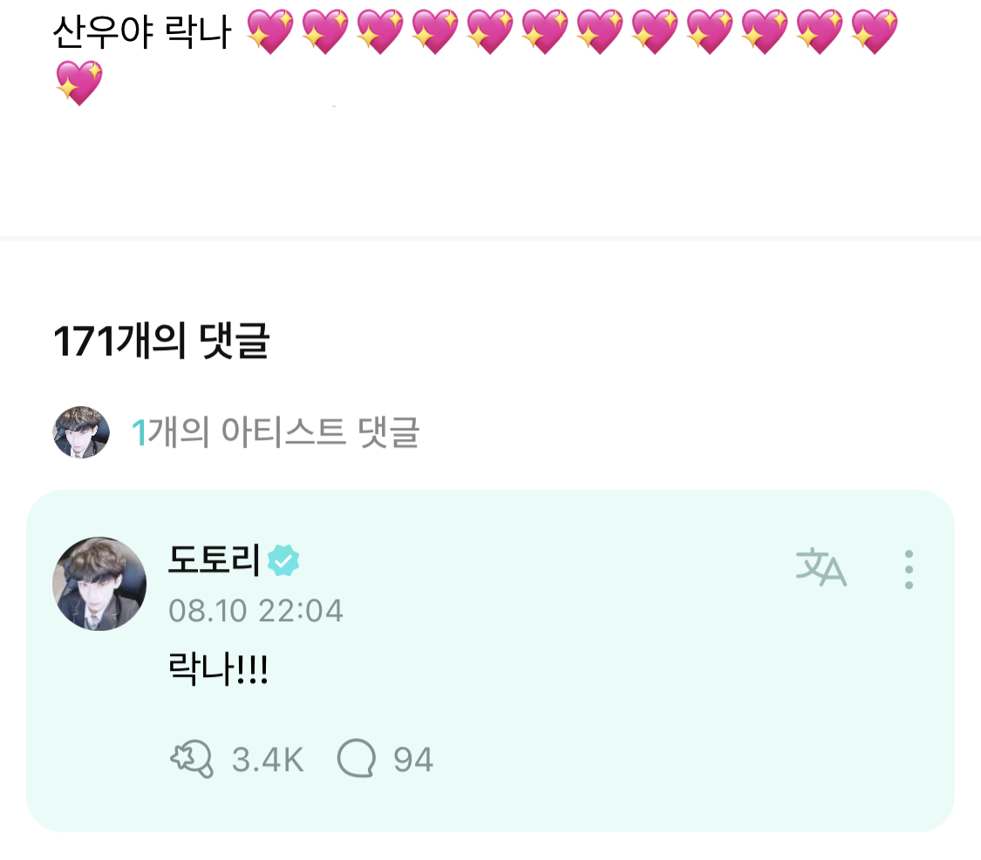Open the three-dot comment options menu
The width and height of the screenshot is (981, 860).
pos(909,569)
